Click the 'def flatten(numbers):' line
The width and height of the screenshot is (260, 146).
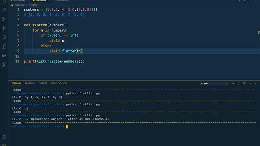point(46,25)
